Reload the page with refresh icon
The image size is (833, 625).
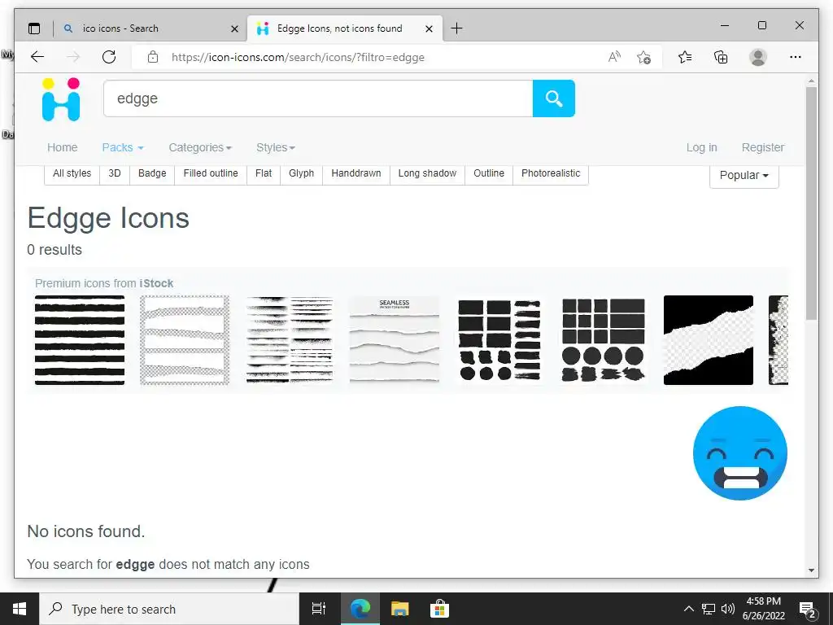click(x=109, y=57)
